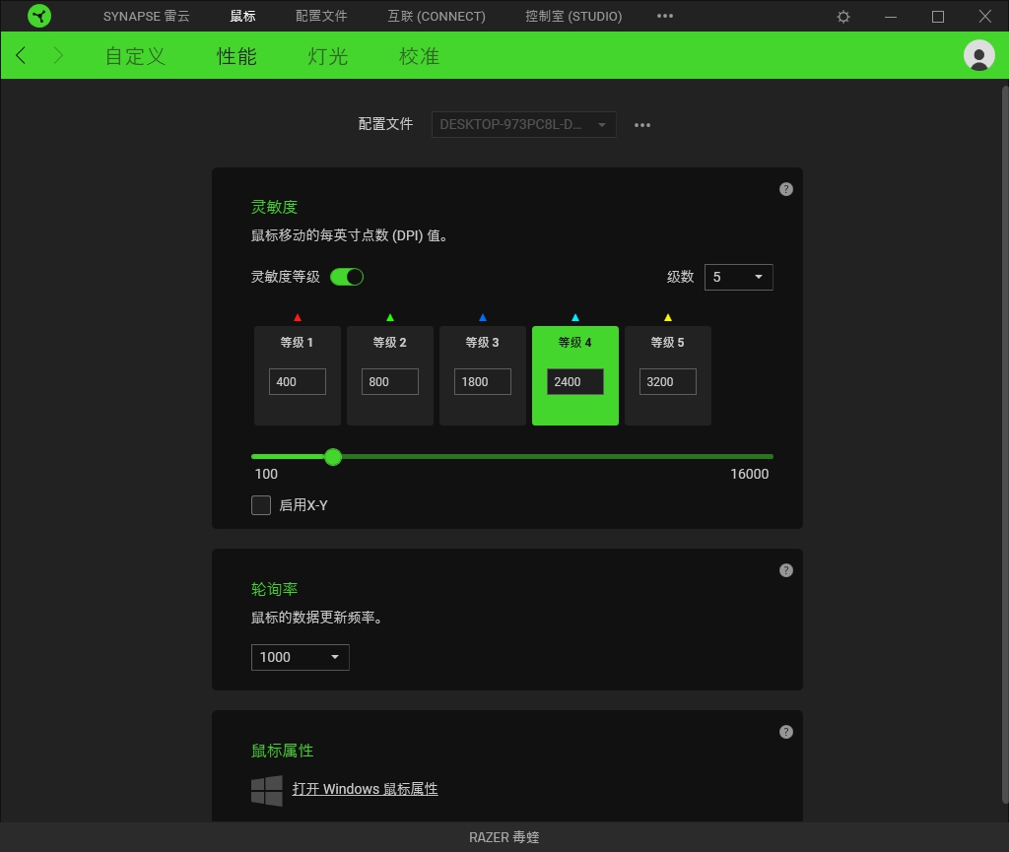The height and width of the screenshot is (852, 1009).
Task: Click the Razer Synapse logo icon
Action: (39, 16)
